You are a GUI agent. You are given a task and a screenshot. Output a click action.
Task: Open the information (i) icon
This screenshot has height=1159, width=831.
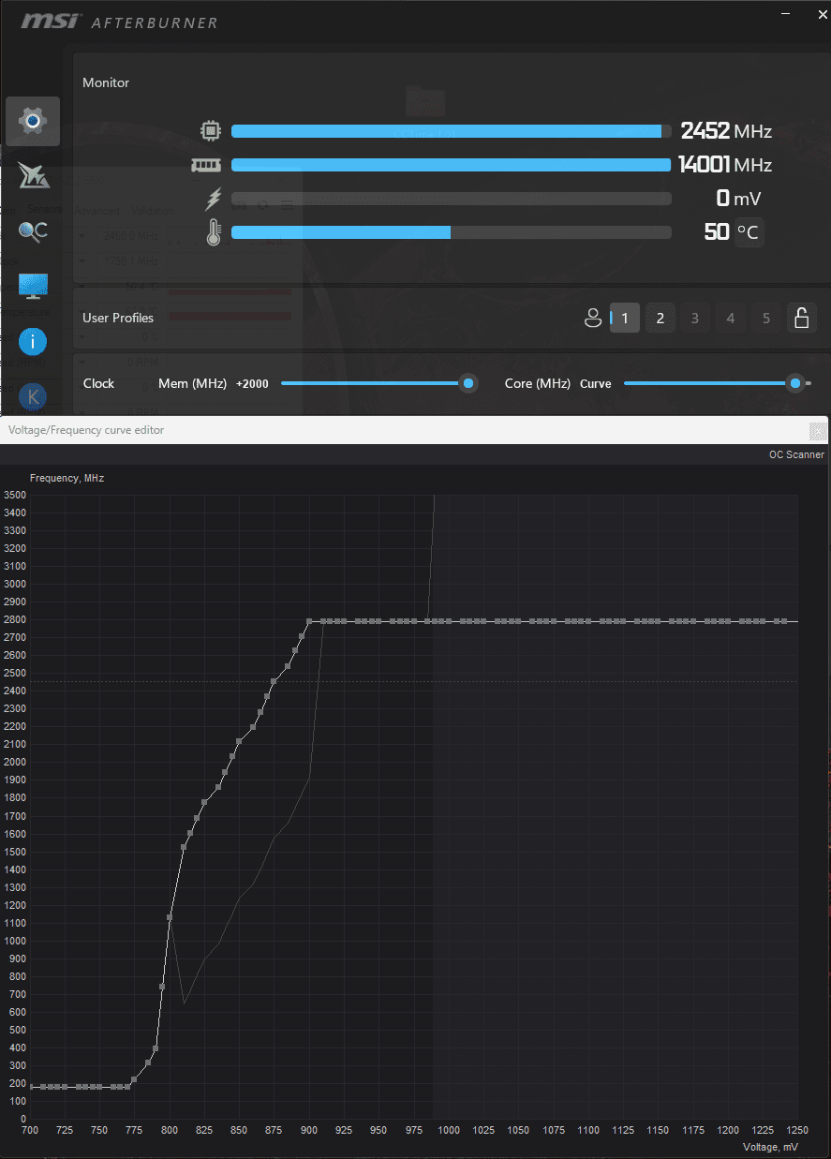[x=33, y=341]
